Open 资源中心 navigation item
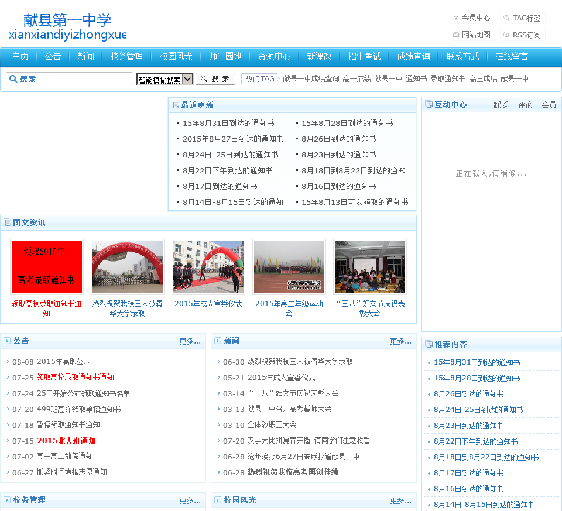The width and height of the screenshot is (562, 511). pos(274,56)
